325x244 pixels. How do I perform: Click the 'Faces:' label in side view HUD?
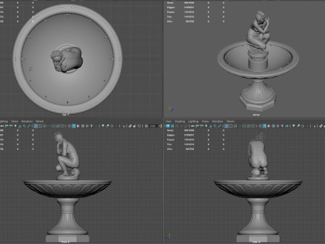tap(171, 140)
